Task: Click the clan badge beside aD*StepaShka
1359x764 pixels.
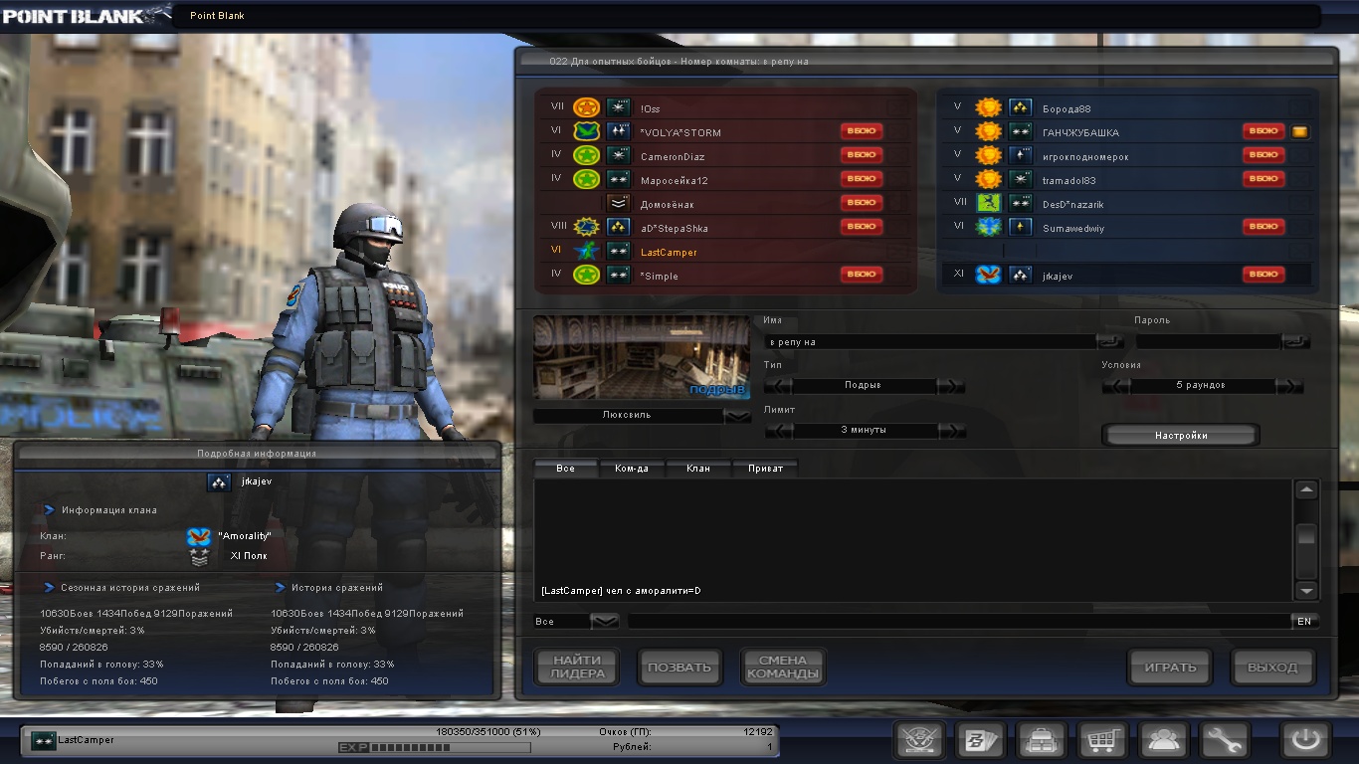Action: coord(586,227)
